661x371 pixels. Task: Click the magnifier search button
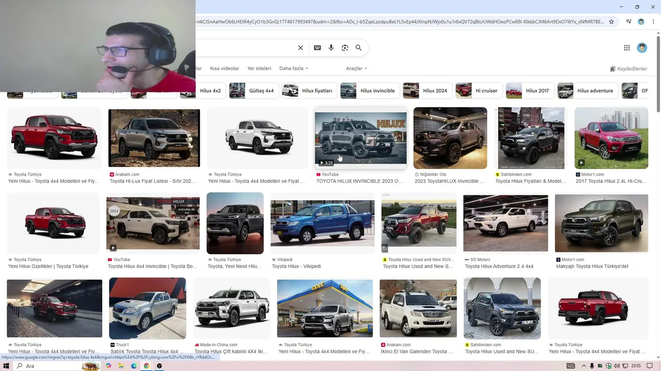[x=358, y=48]
